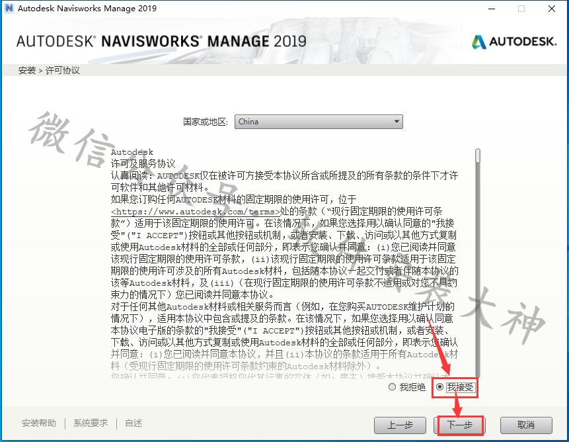Click the license agreement scrollbar thumb
569x442 pixels.
(478, 155)
